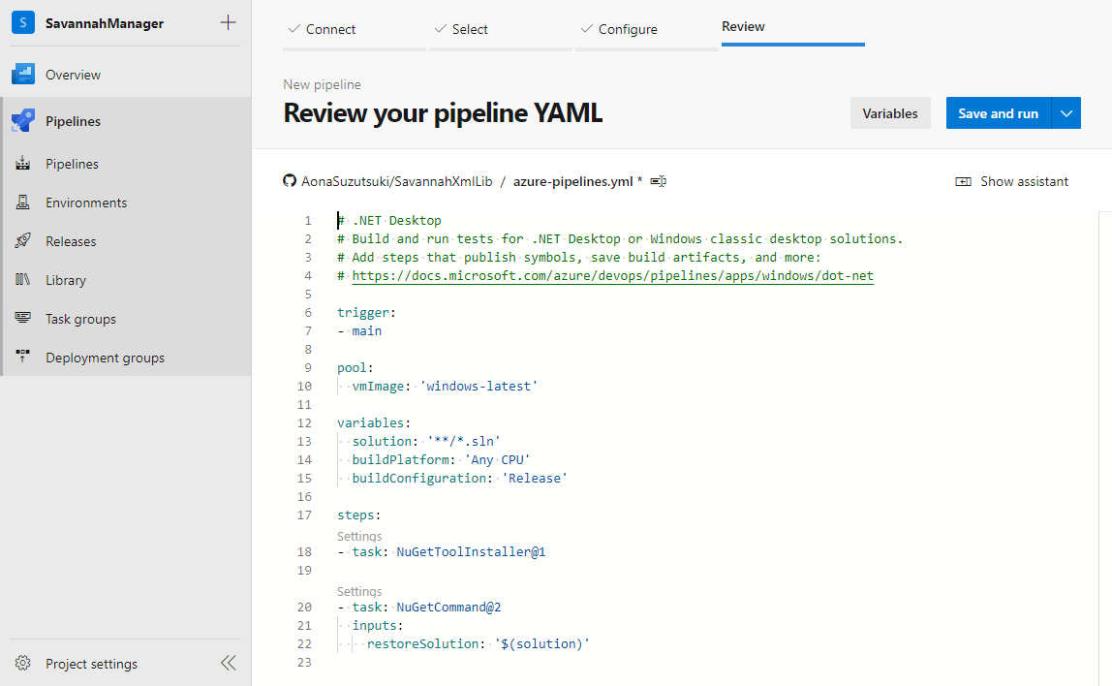Open Task groups in the sidebar
This screenshot has height=686, width=1112.
click(80, 319)
